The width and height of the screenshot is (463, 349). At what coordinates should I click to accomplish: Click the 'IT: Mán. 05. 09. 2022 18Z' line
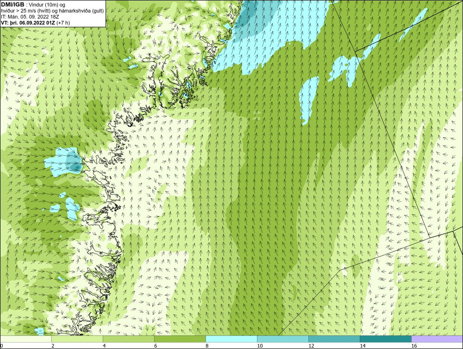click(x=30, y=17)
